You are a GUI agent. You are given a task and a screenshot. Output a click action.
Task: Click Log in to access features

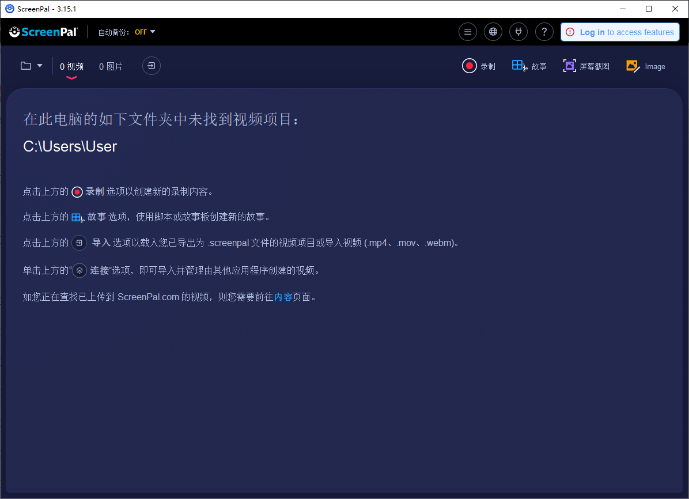point(620,32)
